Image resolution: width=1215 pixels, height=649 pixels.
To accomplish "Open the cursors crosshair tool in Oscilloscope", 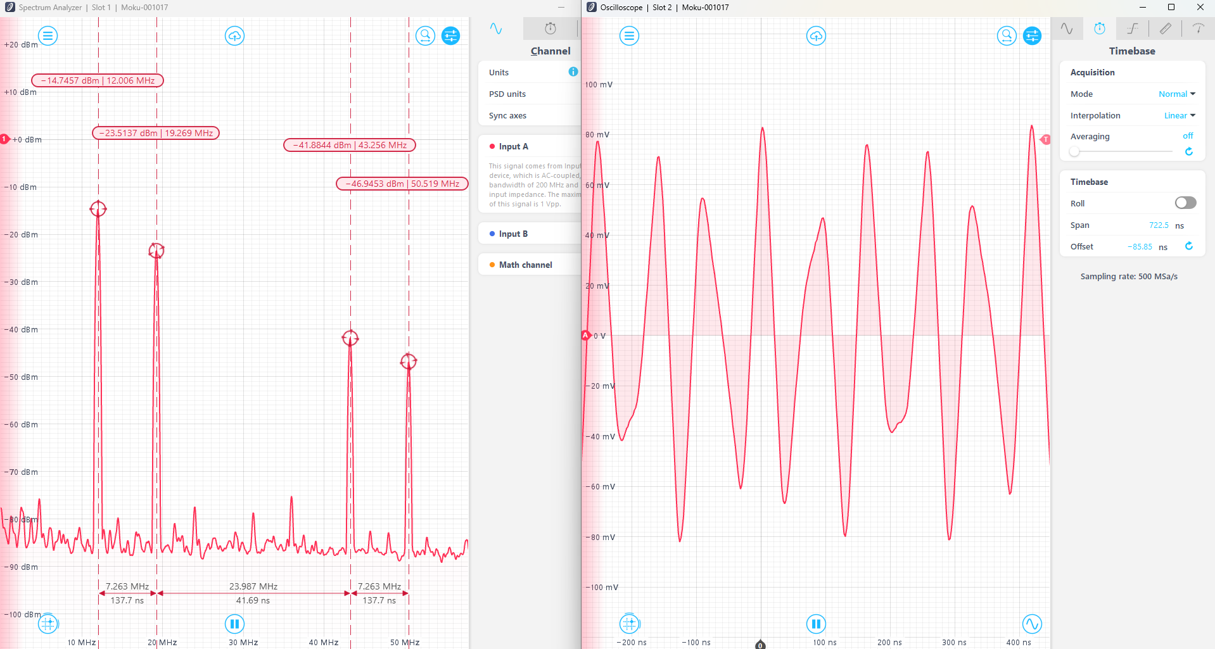I will pos(630,624).
